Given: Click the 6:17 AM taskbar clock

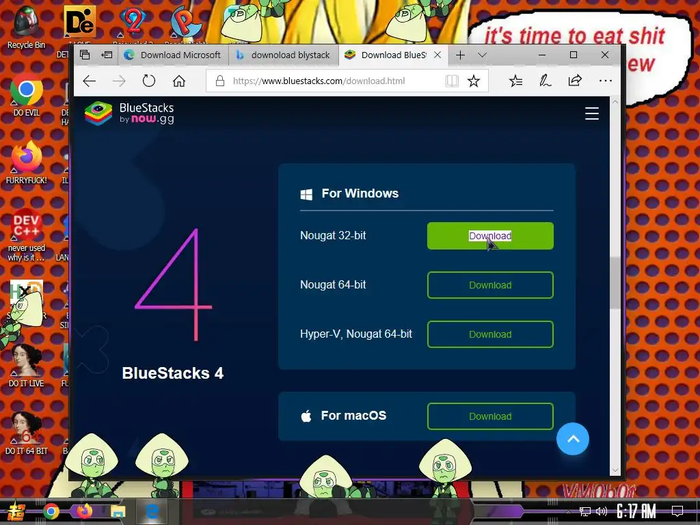Looking at the screenshot, I should pyautogui.click(x=636, y=511).
